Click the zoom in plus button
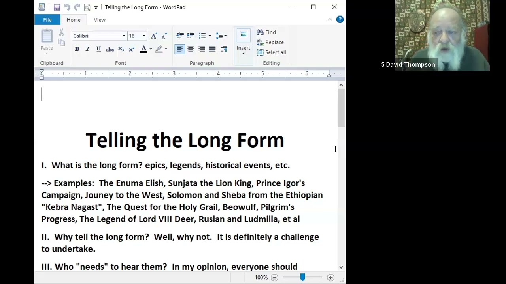The width and height of the screenshot is (506, 284). click(330, 278)
